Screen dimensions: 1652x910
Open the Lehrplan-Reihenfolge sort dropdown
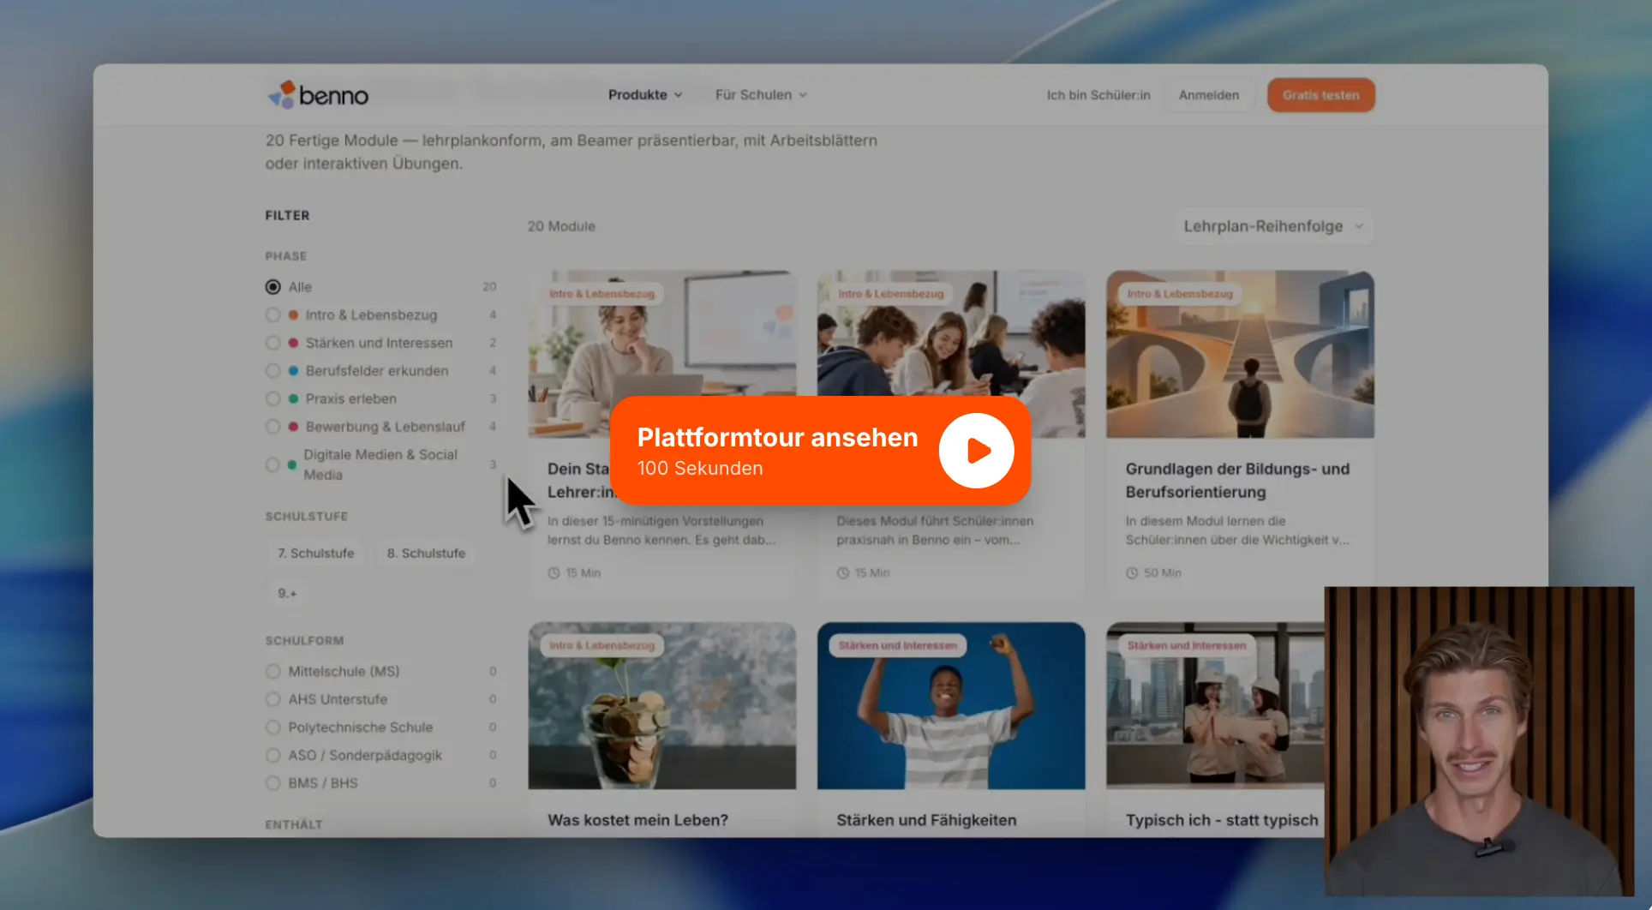click(x=1273, y=226)
